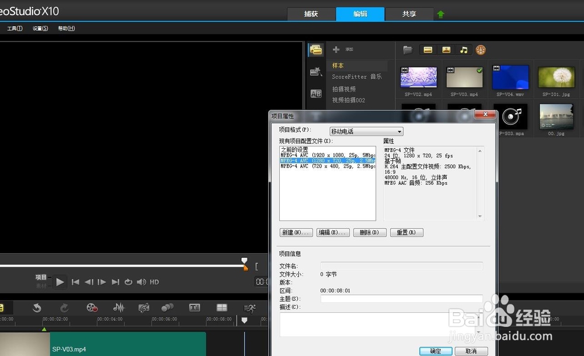This screenshot has width=584, height=356.
Task: Select the SP-V03.mp4 clip on timeline
Action: pos(103,344)
